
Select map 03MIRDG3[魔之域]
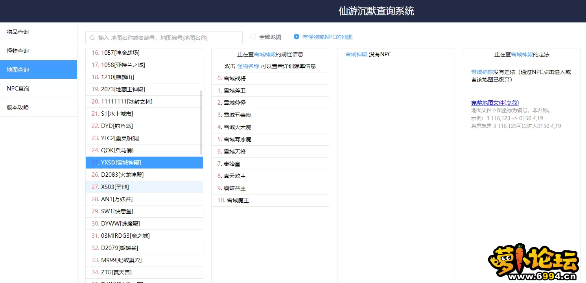(x=144, y=236)
